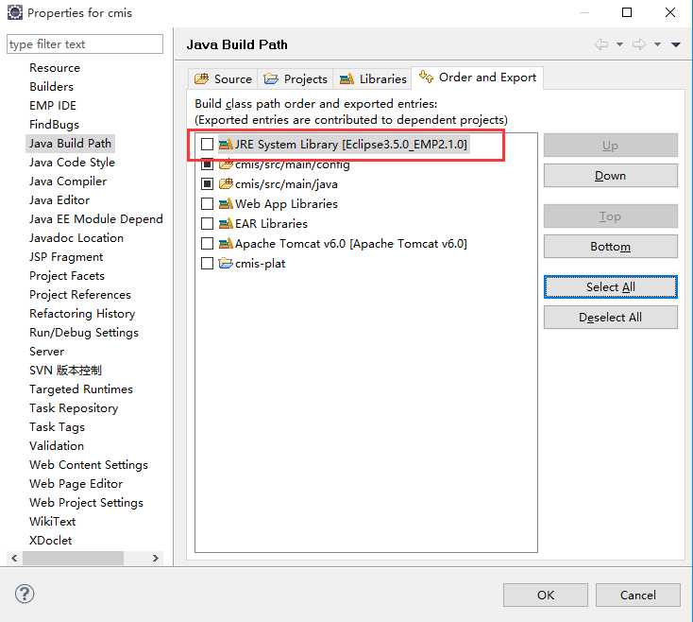
Task: Select the Order and Export tab
Action: coord(478,78)
